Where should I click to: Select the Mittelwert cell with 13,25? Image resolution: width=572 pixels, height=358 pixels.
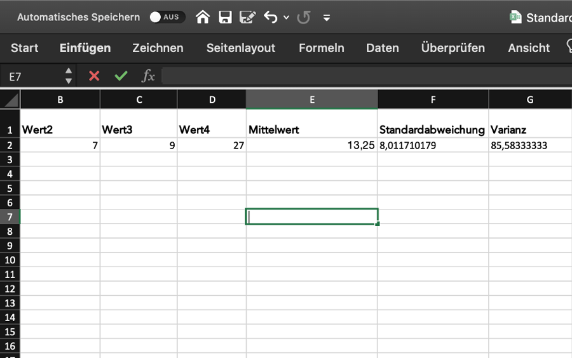click(x=311, y=145)
